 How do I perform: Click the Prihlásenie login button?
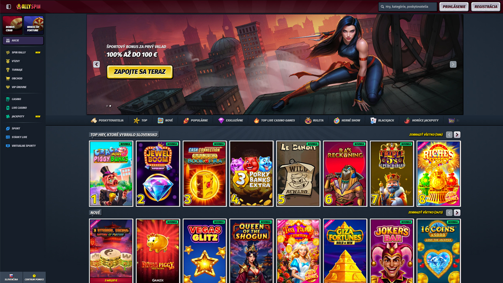454,7
